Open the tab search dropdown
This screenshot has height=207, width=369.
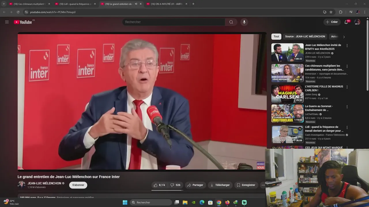[4, 4]
